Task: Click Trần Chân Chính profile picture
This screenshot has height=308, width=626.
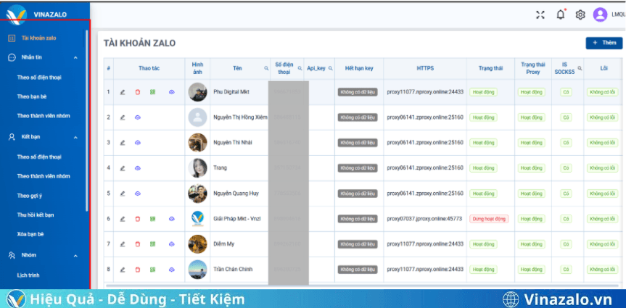Action: click(x=197, y=270)
